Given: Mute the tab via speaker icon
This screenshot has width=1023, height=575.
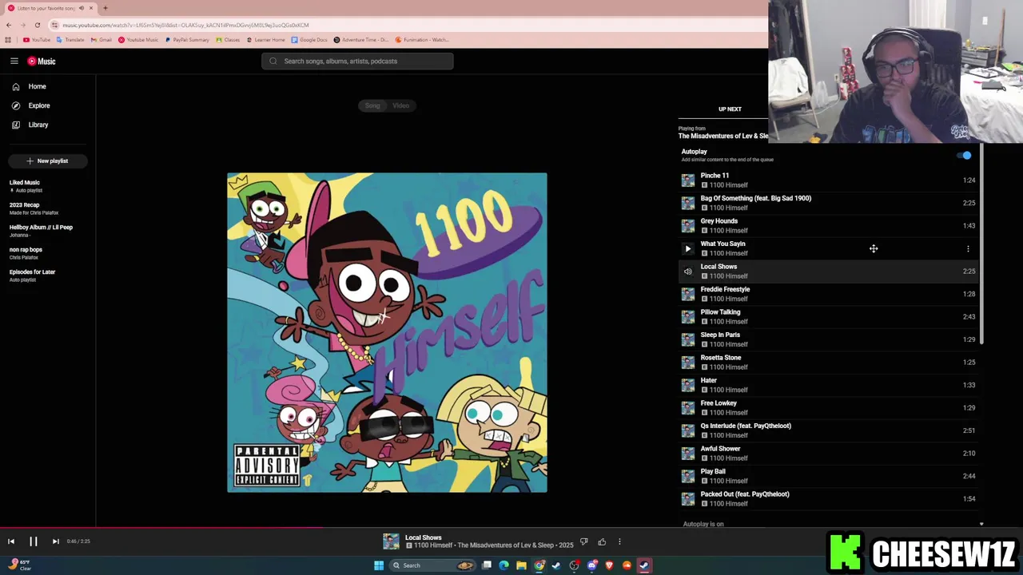Looking at the screenshot, I should click(x=82, y=8).
